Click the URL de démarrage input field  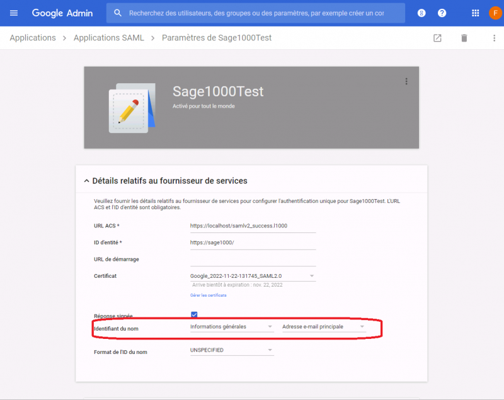253,260
